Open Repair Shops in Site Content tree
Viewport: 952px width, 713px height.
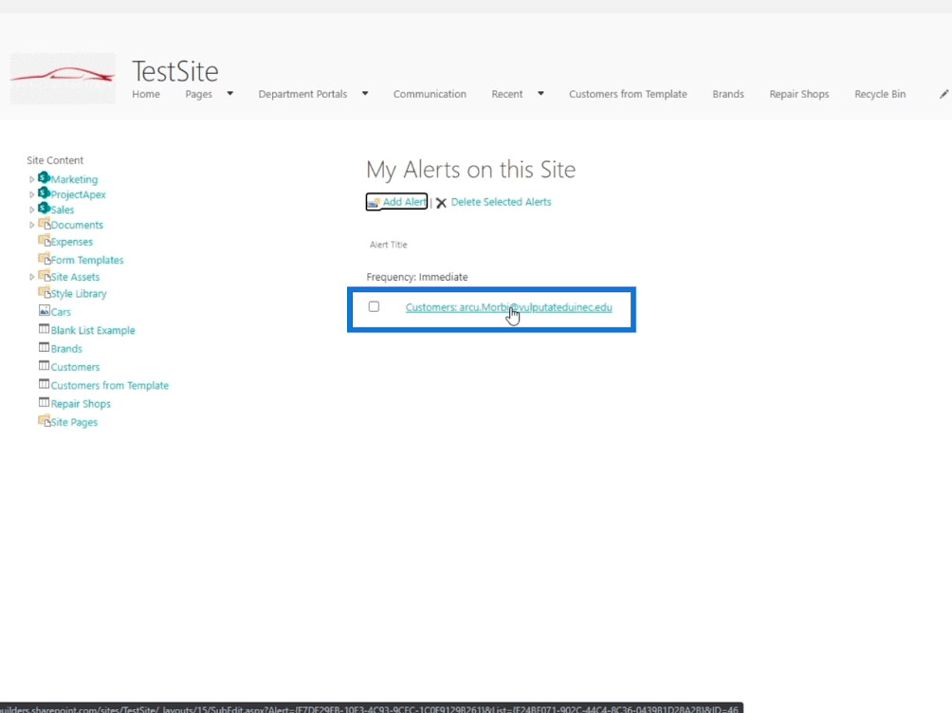[x=81, y=404]
